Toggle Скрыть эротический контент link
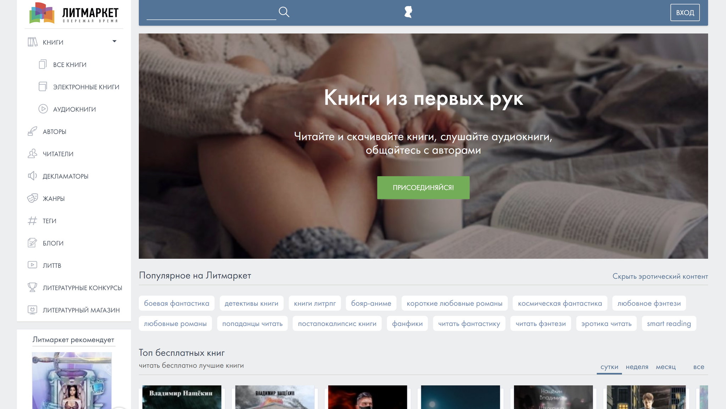 [x=660, y=276]
